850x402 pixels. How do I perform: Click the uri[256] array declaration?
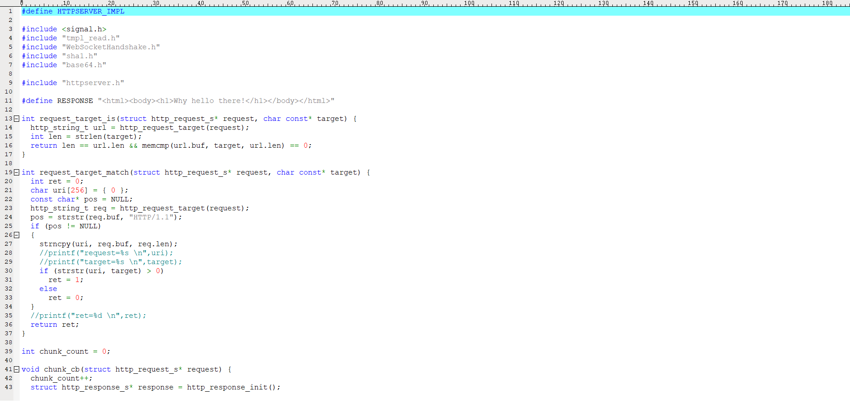[x=70, y=190]
